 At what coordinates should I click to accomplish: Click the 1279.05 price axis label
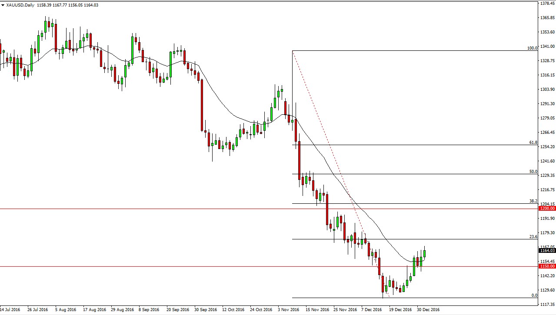point(548,118)
